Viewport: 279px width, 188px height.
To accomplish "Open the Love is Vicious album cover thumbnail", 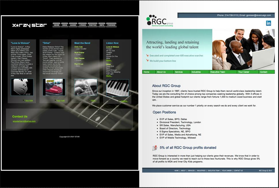I will tap(22, 87).
